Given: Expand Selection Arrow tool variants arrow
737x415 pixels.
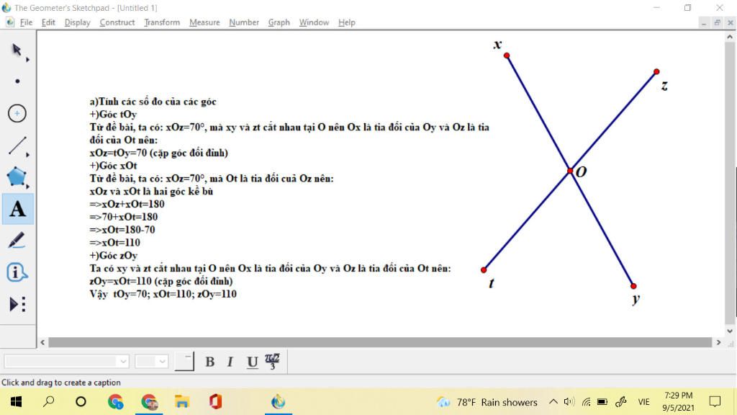Looking at the screenshot, I should (x=28, y=59).
